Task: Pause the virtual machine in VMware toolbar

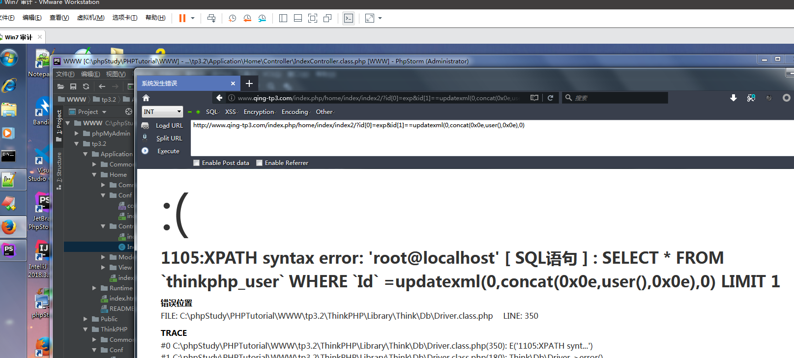Action: pos(182,18)
